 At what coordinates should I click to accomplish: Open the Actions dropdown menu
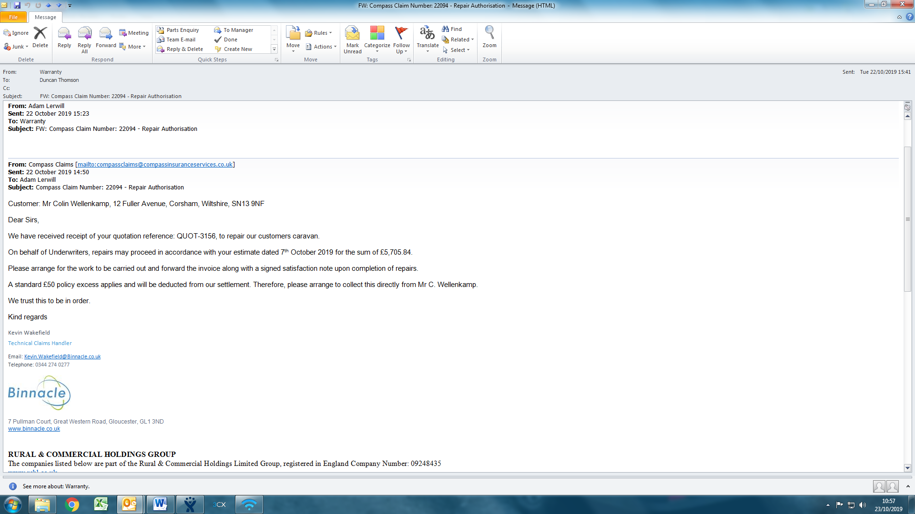[323, 47]
